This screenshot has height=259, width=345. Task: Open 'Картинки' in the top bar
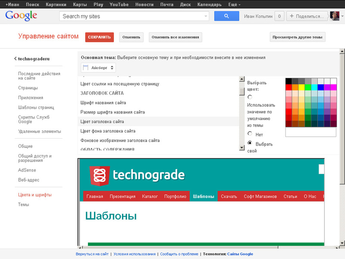click(56, 4)
